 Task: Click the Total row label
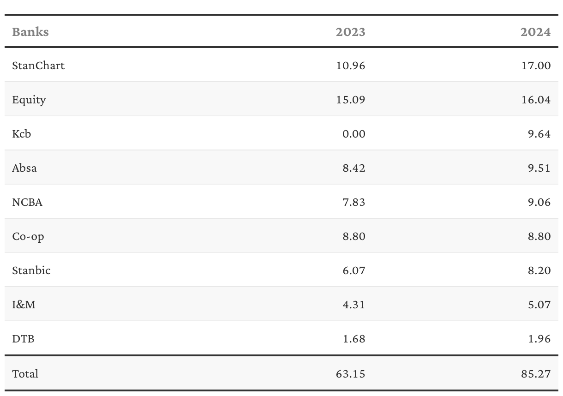pos(25,373)
